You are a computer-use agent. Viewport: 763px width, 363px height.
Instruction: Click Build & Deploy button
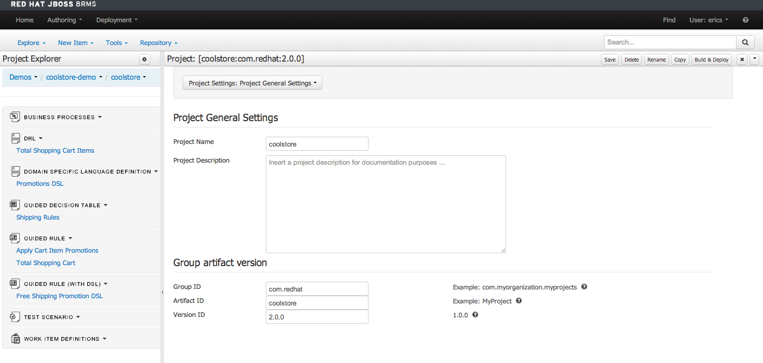click(x=712, y=60)
